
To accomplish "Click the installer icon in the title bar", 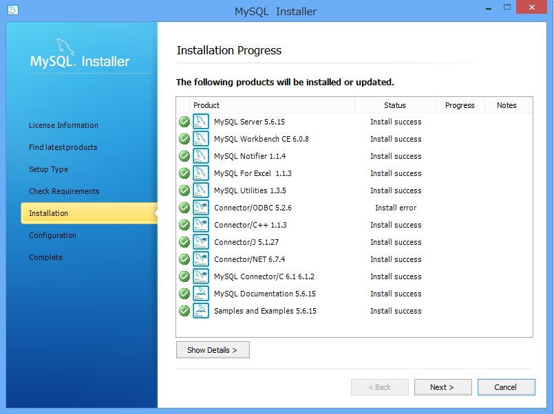I will pos(12,10).
